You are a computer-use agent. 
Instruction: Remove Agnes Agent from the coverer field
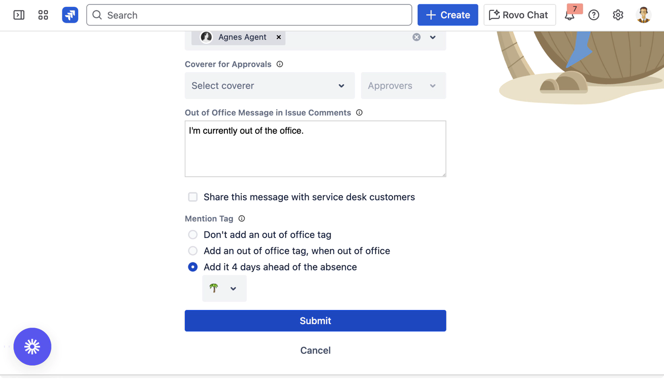279,37
